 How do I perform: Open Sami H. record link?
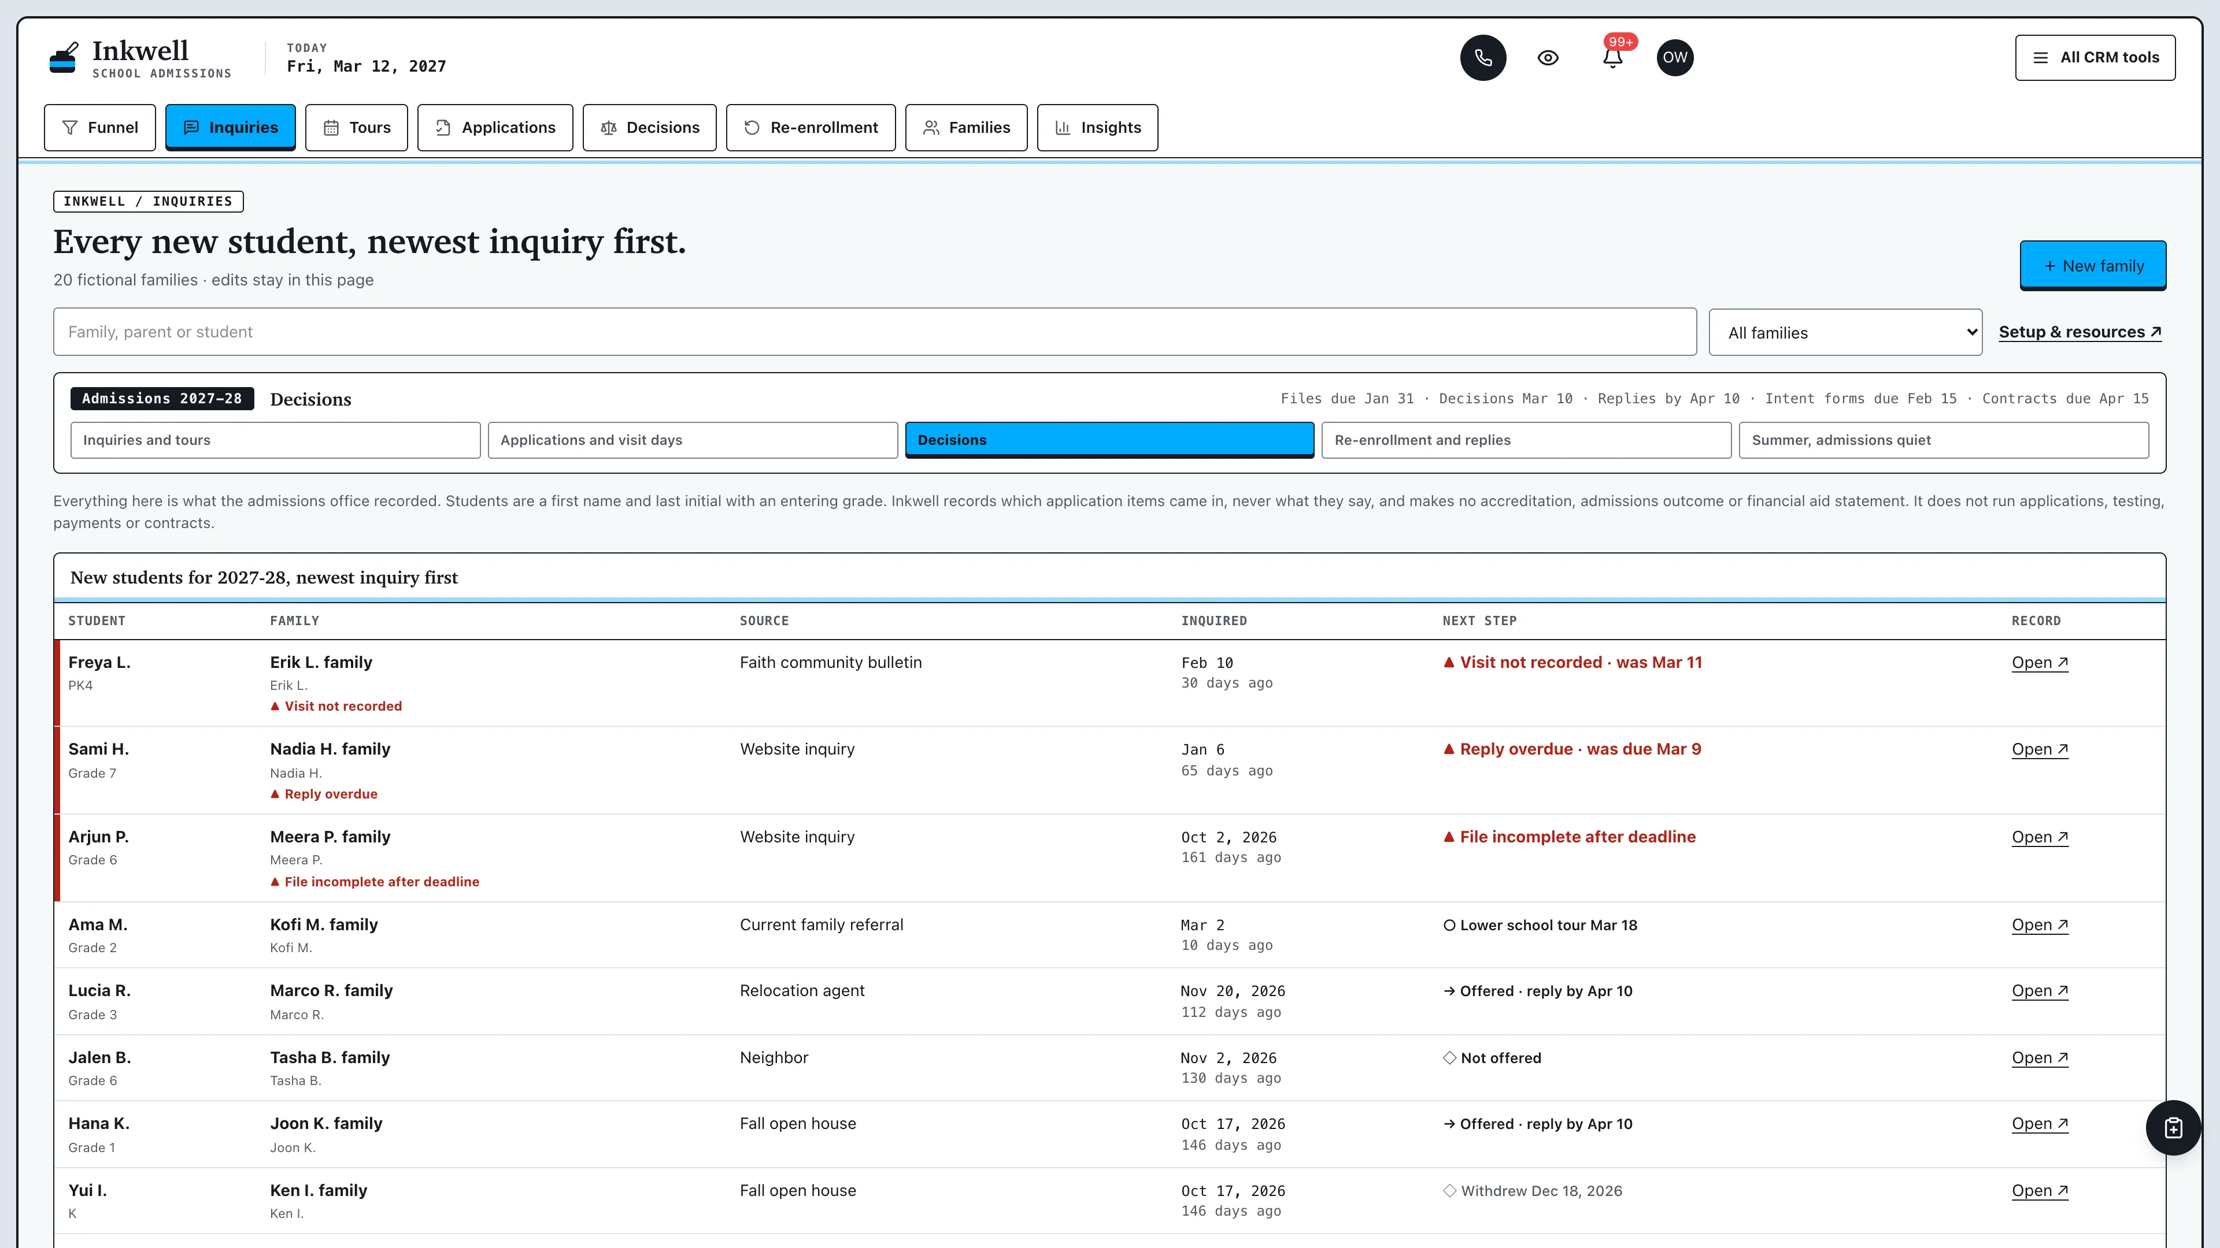click(x=2040, y=749)
